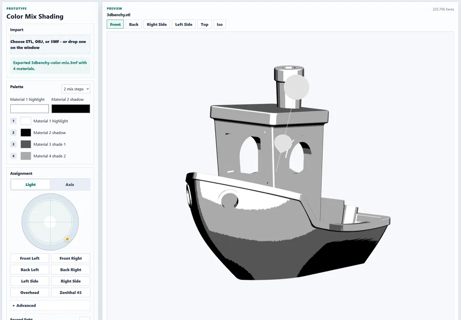Click the exported 3mf status message
This screenshot has height=320, width=461.
[x=50, y=66]
